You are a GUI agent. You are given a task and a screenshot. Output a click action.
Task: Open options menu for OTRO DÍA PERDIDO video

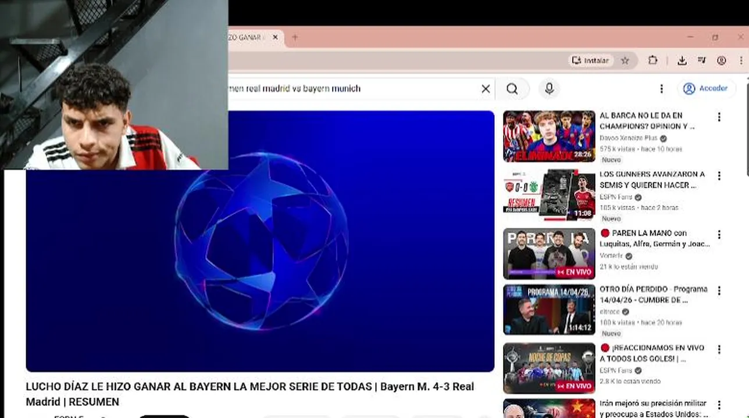point(719,290)
